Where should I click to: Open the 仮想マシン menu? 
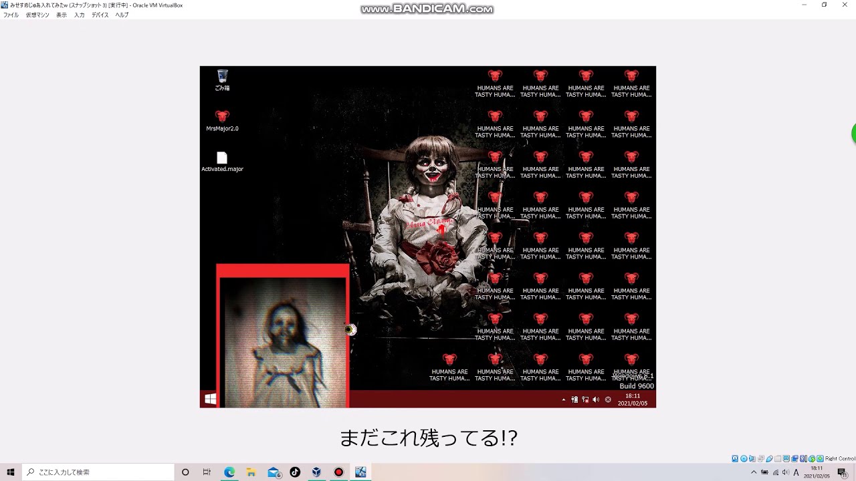click(37, 15)
